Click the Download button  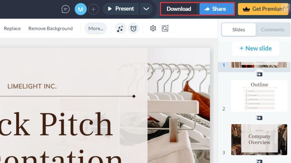point(179,9)
